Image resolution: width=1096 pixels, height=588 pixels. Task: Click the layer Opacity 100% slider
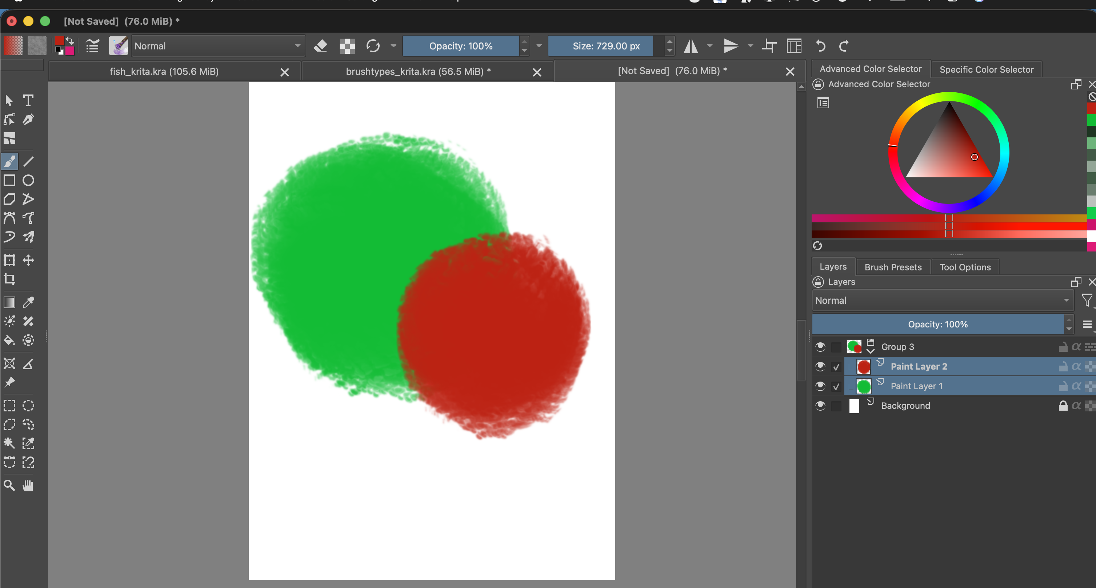[938, 325]
